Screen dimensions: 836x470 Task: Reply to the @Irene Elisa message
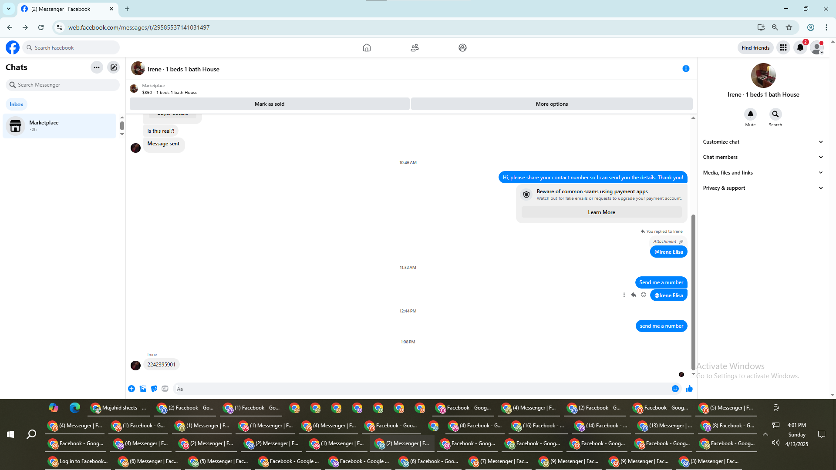coord(634,295)
